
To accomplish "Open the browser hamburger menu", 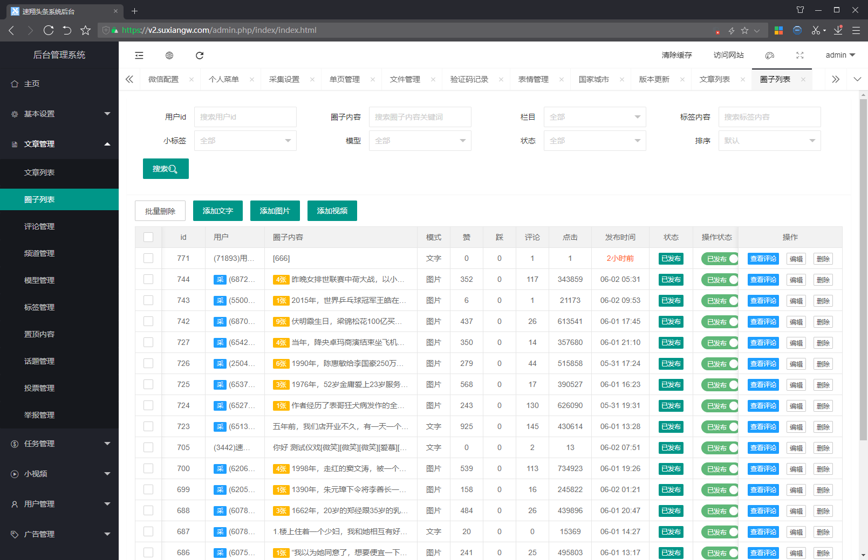I will pyautogui.click(x=856, y=30).
